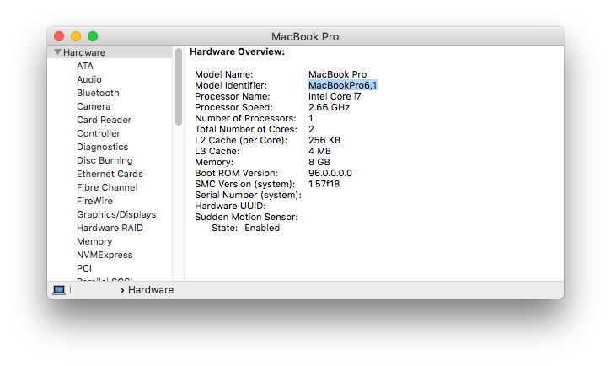Minimize window with the yellow button
The image size is (611, 366).
(x=76, y=36)
